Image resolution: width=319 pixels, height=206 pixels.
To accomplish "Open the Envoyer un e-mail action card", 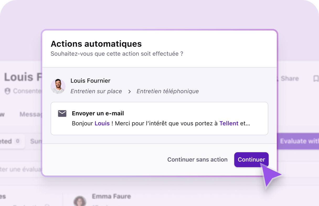I will tap(159, 118).
